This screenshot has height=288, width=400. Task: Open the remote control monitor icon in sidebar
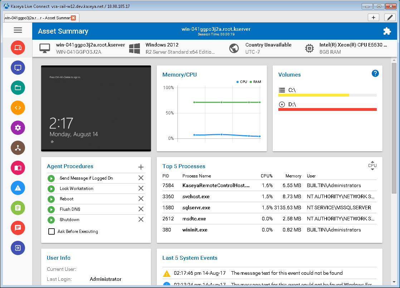click(x=18, y=68)
